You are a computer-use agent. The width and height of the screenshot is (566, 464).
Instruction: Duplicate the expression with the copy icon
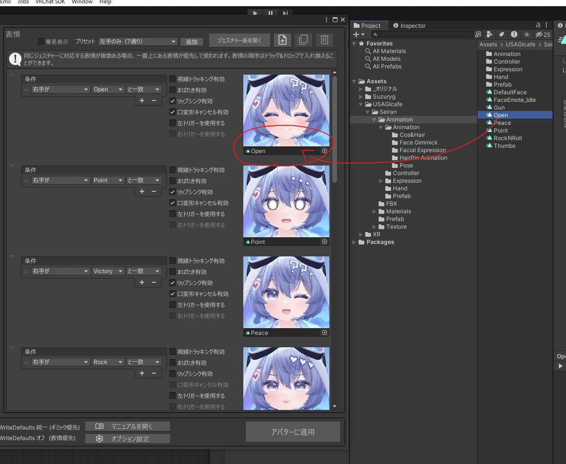pyautogui.click(x=303, y=40)
